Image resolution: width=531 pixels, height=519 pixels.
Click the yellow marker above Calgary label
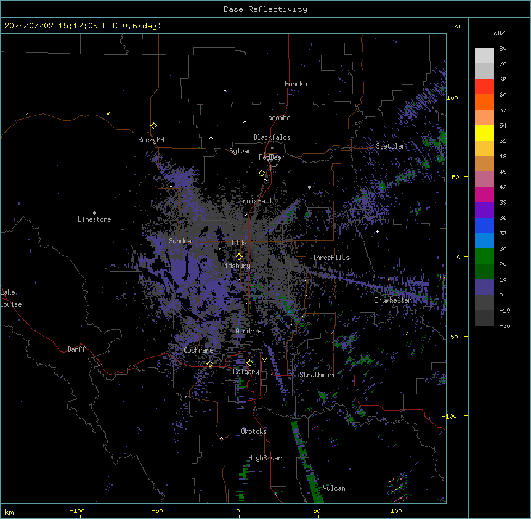[249, 363]
